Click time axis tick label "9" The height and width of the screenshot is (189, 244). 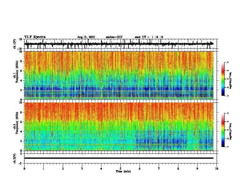click(197, 169)
